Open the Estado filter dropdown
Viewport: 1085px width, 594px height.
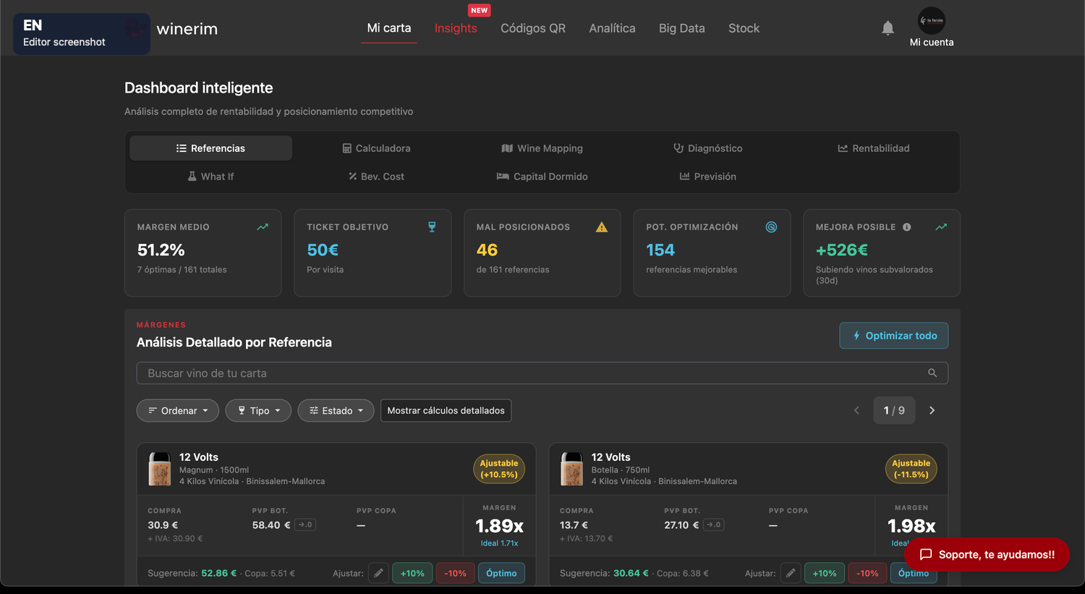(336, 410)
